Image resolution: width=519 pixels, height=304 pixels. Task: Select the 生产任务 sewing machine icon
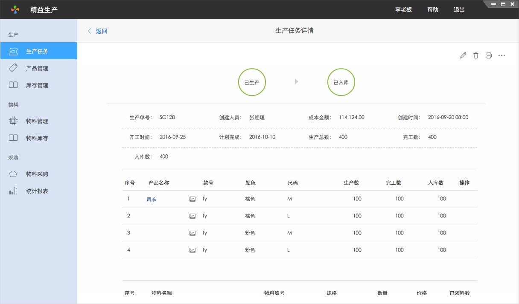[x=13, y=51]
